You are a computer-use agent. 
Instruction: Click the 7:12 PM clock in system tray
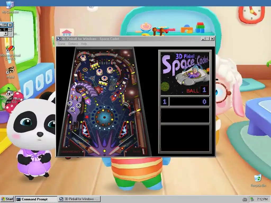262,199
